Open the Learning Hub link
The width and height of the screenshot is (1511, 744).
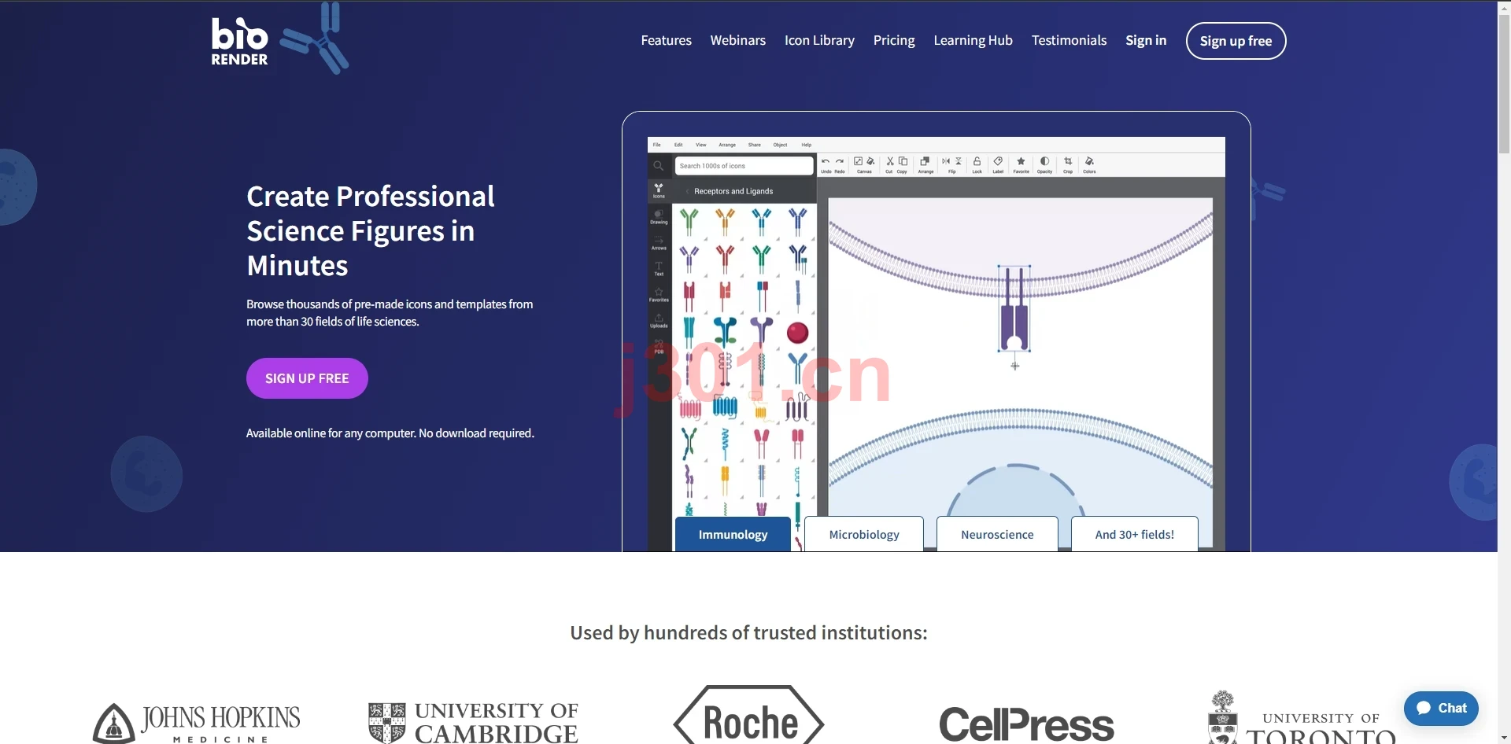pyautogui.click(x=973, y=40)
